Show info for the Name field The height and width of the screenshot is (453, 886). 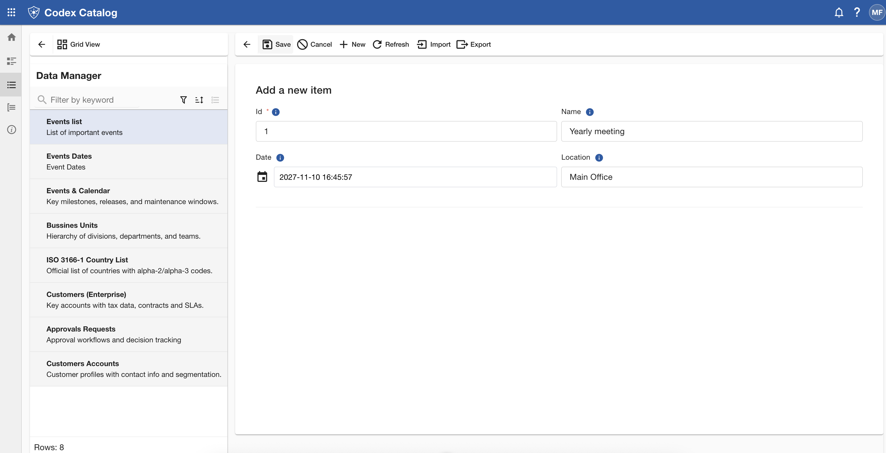[x=590, y=112]
